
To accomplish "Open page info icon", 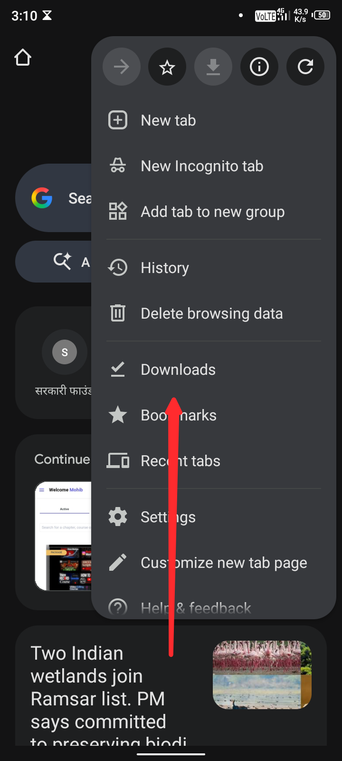I will (x=259, y=67).
